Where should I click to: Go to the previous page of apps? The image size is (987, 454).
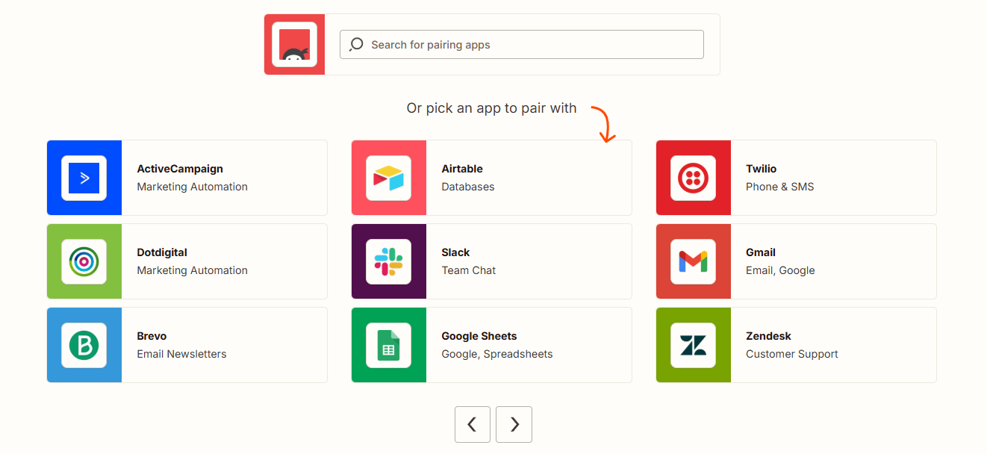click(x=473, y=424)
